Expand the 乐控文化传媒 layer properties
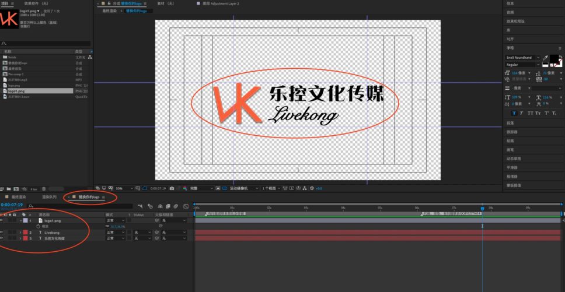 [x=20, y=238]
